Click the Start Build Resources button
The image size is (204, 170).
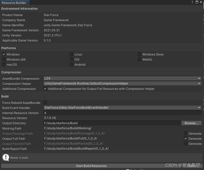91,166
